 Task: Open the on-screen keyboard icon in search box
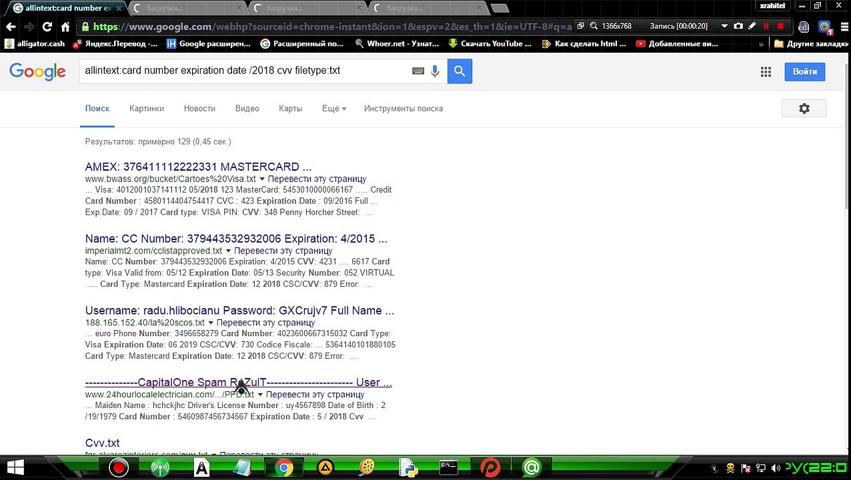pyautogui.click(x=418, y=71)
